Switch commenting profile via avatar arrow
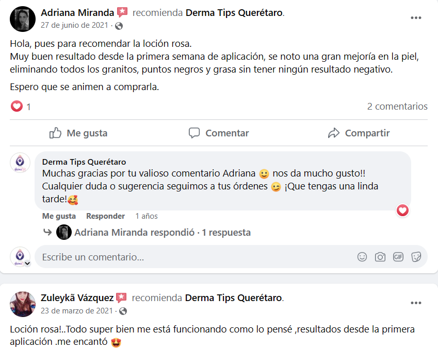 27,263
